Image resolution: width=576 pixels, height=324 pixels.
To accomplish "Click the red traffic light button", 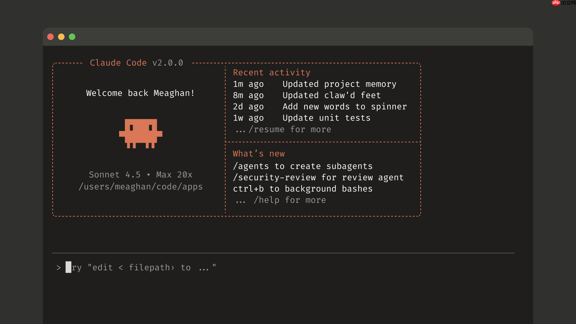I will point(50,37).
